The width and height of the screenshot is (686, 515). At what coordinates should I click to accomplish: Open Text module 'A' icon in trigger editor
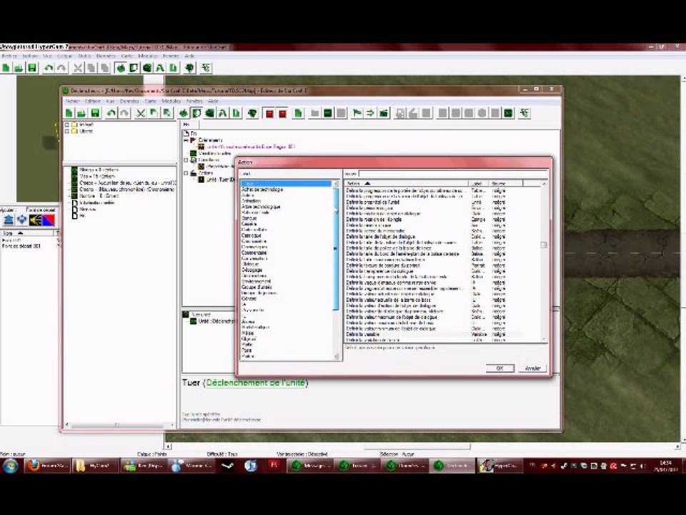[x=223, y=113]
